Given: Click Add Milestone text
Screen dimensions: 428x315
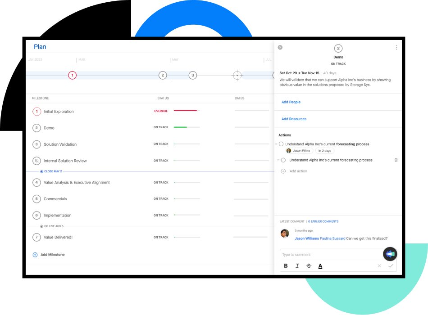Looking at the screenshot, I should pyautogui.click(x=53, y=255).
